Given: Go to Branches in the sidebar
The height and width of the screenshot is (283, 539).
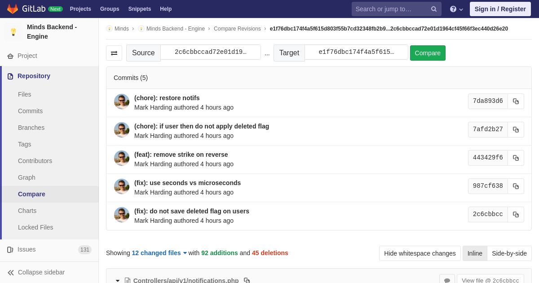Looking at the screenshot, I should coord(31,128).
